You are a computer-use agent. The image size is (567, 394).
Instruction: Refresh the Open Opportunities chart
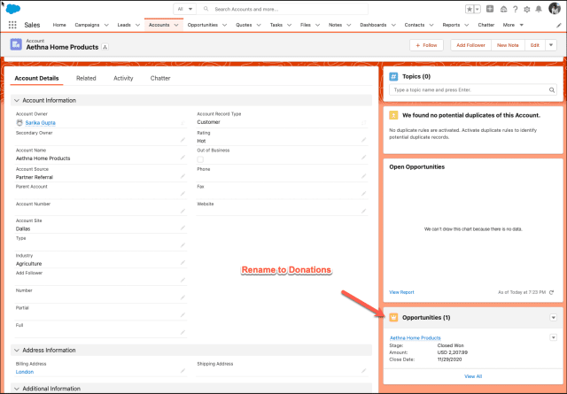click(552, 291)
